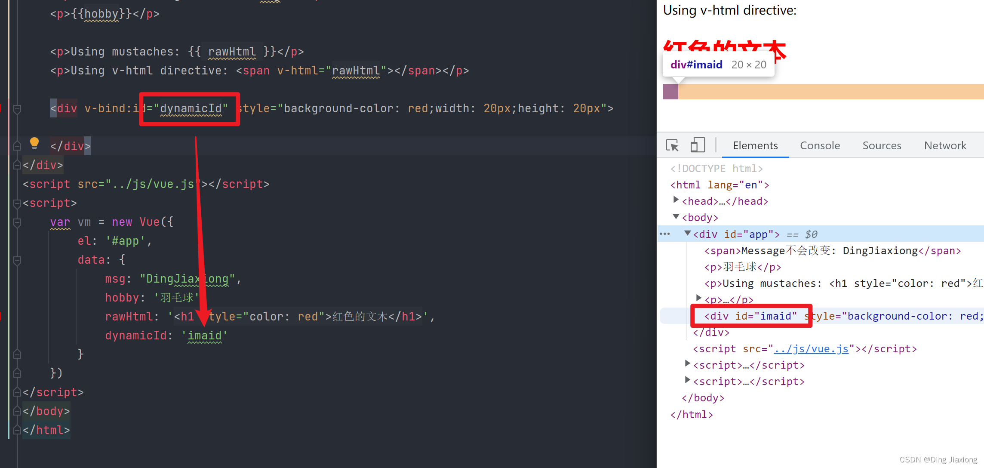
Task: Click the 'Using v-html directive:' page text
Action: (730, 10)
